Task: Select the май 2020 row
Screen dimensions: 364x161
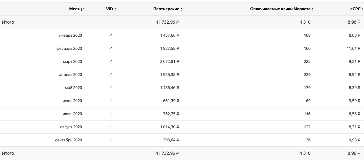Action: (73, 88)
